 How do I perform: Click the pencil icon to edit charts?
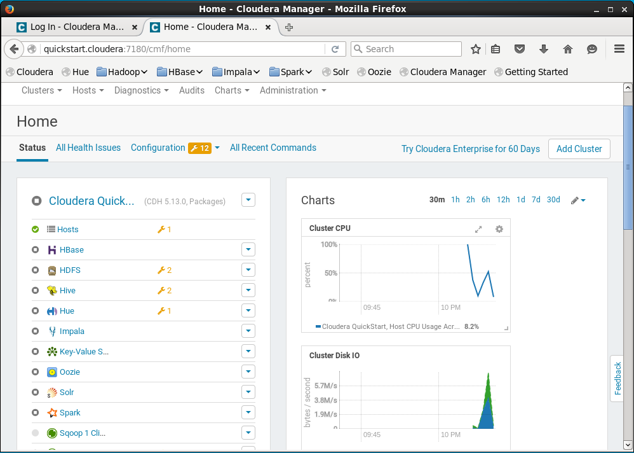click(x=575, y=199)
